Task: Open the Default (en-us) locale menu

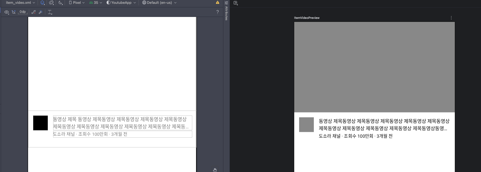Action: (x=160, y=3)
